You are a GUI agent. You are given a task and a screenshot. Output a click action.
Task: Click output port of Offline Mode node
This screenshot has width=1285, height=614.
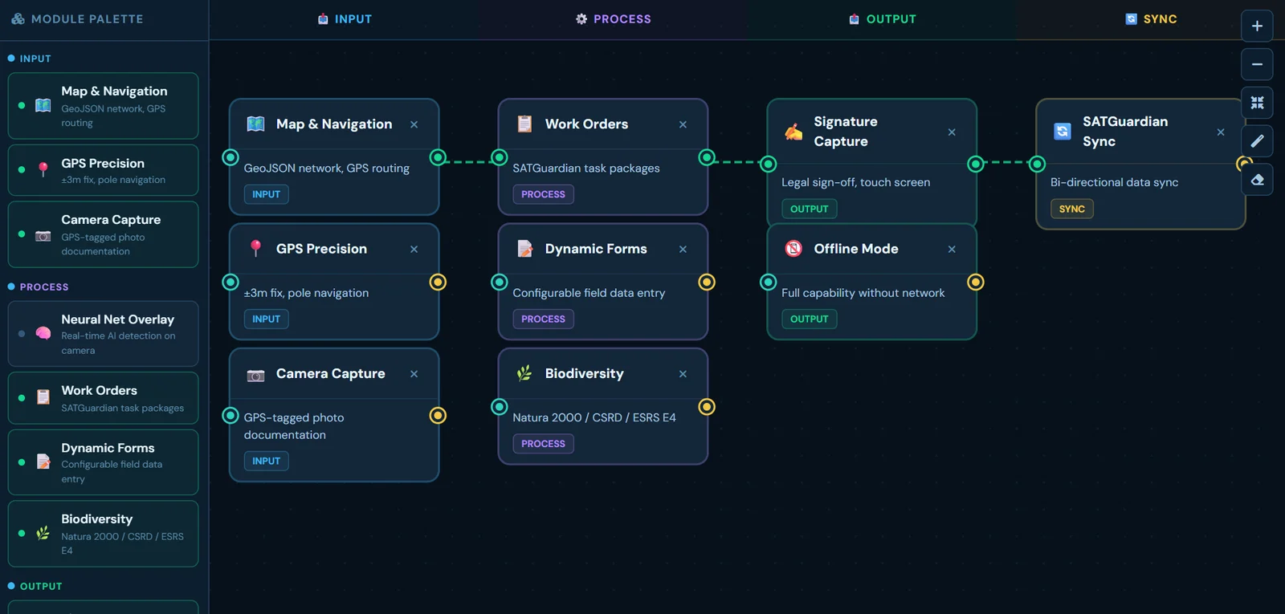976,282
